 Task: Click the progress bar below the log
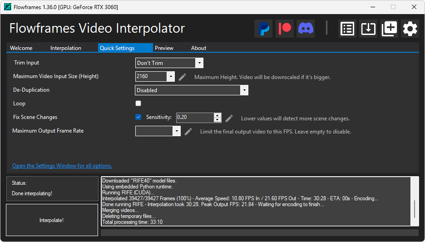[260, 232]
